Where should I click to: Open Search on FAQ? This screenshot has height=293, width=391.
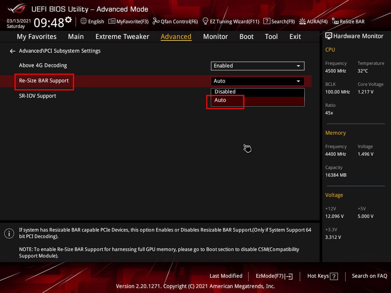click(369, 276)
